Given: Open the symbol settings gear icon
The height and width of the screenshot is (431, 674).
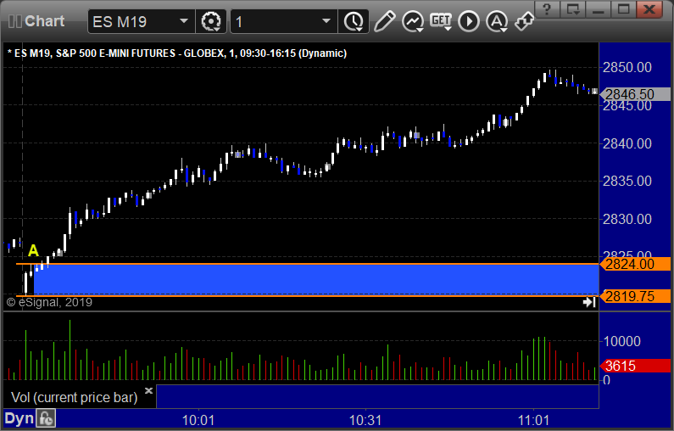Looking at the screenshot, I should pyautogui.click(x=211, y=21).
